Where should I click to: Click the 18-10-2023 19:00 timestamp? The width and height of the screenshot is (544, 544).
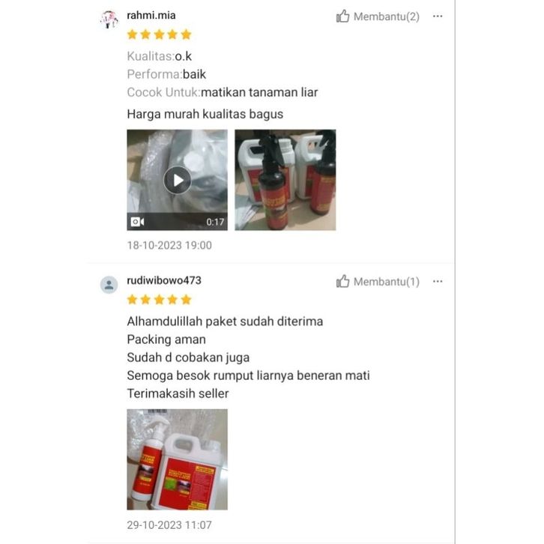(169, 245)
